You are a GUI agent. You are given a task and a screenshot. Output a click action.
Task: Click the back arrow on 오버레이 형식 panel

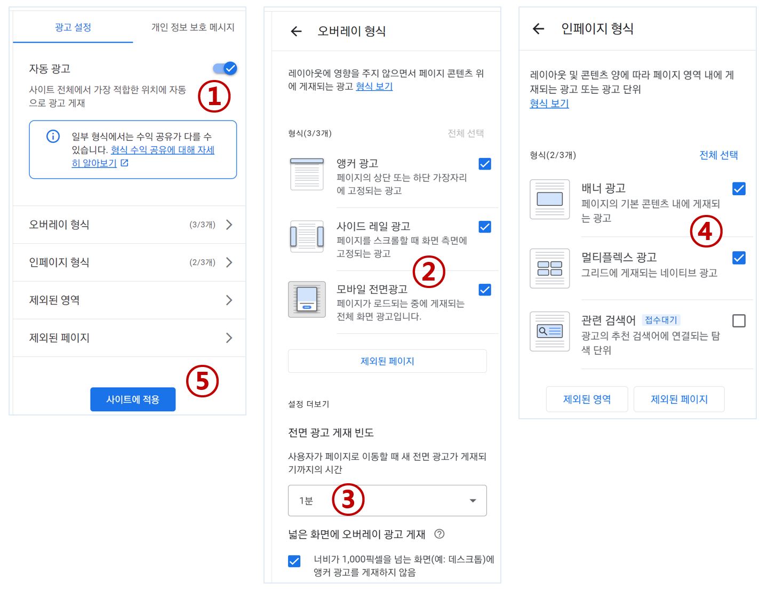297,31
